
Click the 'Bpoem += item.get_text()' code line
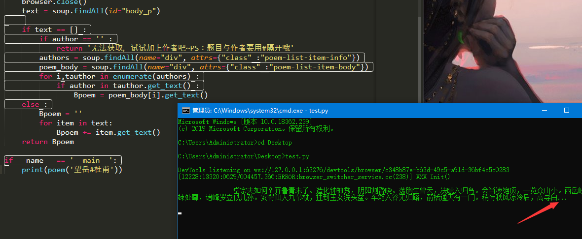[x=109, y=132]
